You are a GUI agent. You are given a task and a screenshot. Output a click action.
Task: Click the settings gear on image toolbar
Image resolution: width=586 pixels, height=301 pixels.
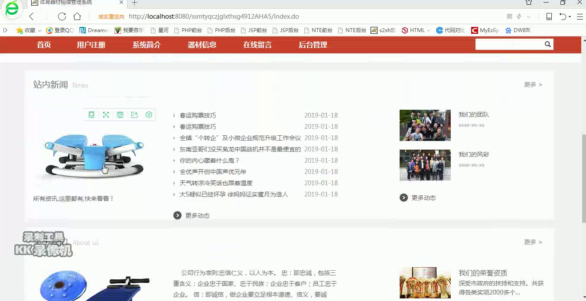[149, 115]
